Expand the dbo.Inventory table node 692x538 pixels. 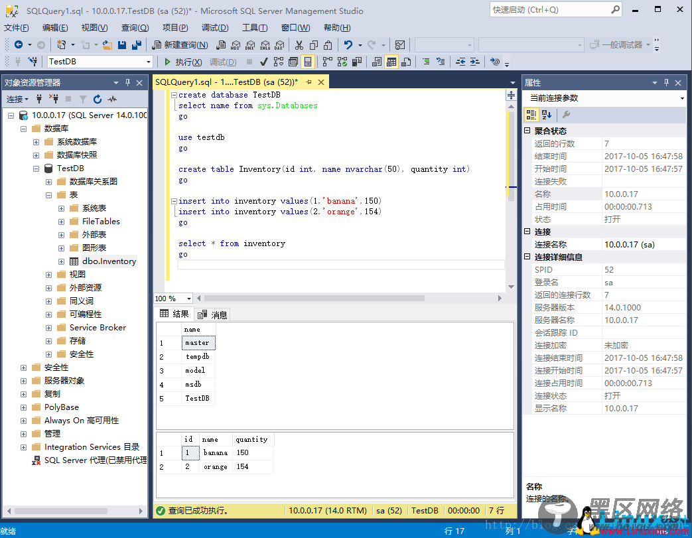(x=61, y=262)
